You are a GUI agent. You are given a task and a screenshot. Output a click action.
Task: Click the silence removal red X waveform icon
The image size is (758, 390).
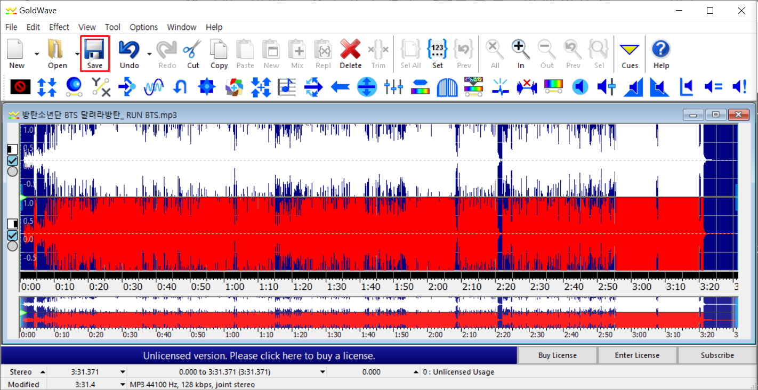[527, 86]
